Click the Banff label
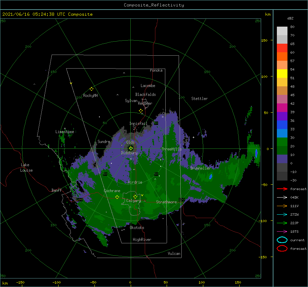The image size is (308, 287). (56, 190)
